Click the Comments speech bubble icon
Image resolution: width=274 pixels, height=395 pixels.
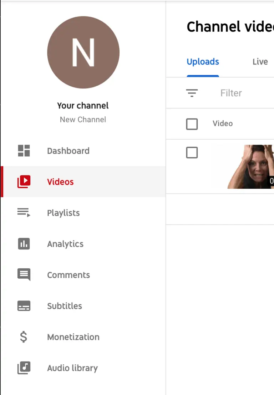point(24,275)
